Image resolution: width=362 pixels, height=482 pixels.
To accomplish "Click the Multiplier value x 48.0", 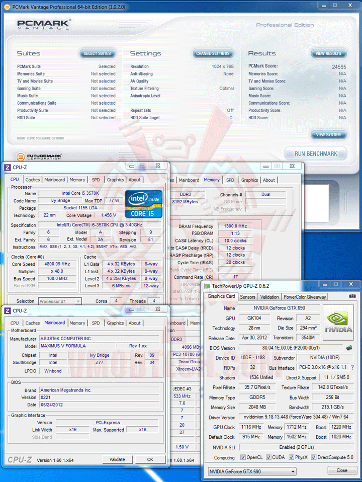I will click(x=57, y=271).
